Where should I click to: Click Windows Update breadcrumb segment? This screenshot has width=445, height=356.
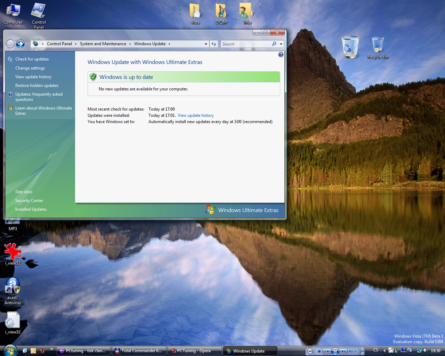point(150,44)
